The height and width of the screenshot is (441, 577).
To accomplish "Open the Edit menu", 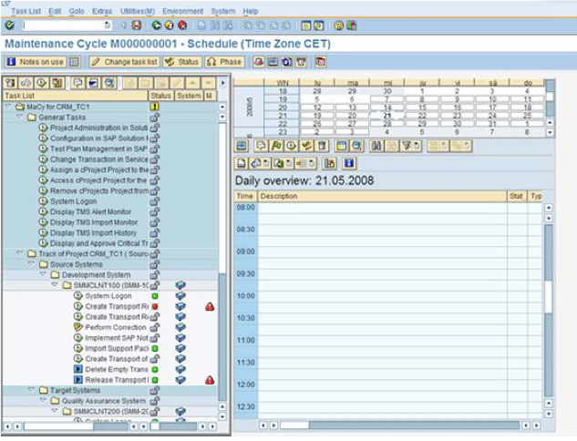I will (55, 12).
